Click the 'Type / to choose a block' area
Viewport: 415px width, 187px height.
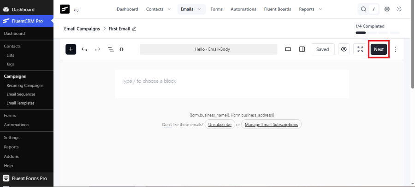point(232,81)
